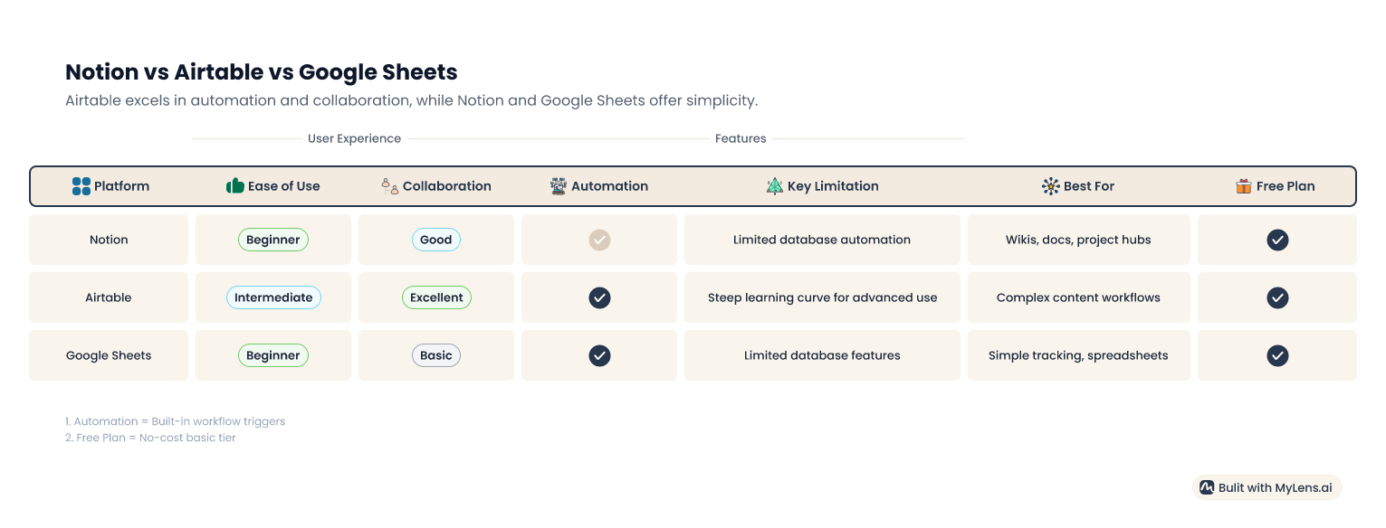Screen dimensions: 1386x528
Task: Open the Built with MyLens.ai link
Action: [x=1267, y=487]
